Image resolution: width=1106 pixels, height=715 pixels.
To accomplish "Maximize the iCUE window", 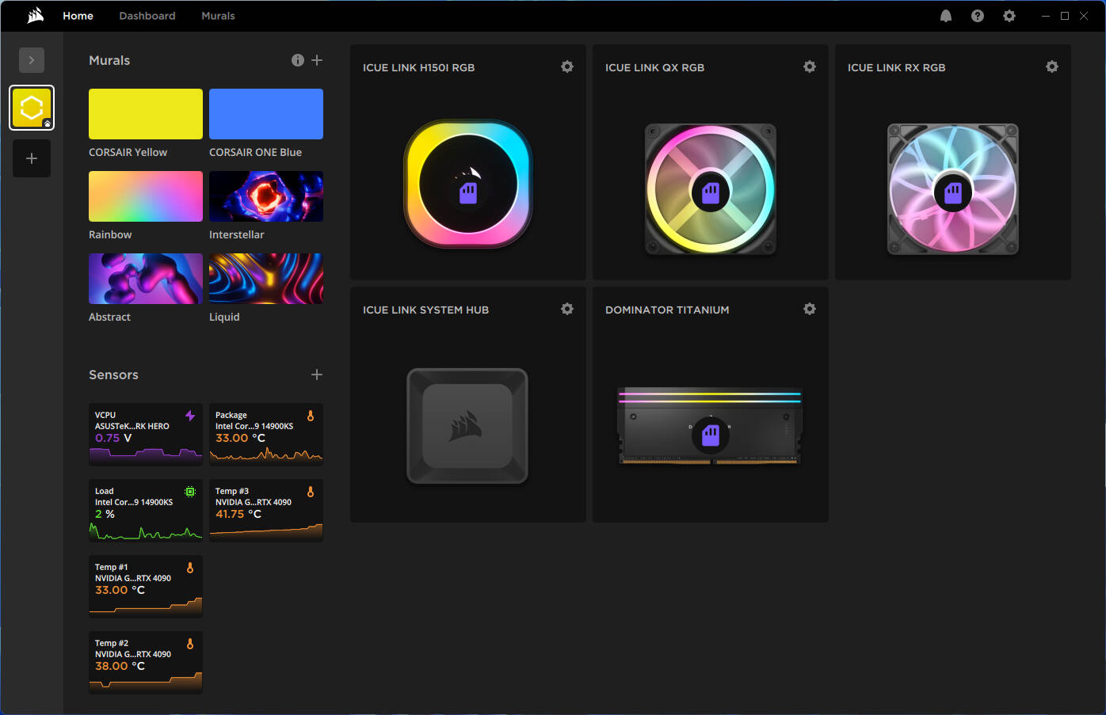I will point(1065,16).
